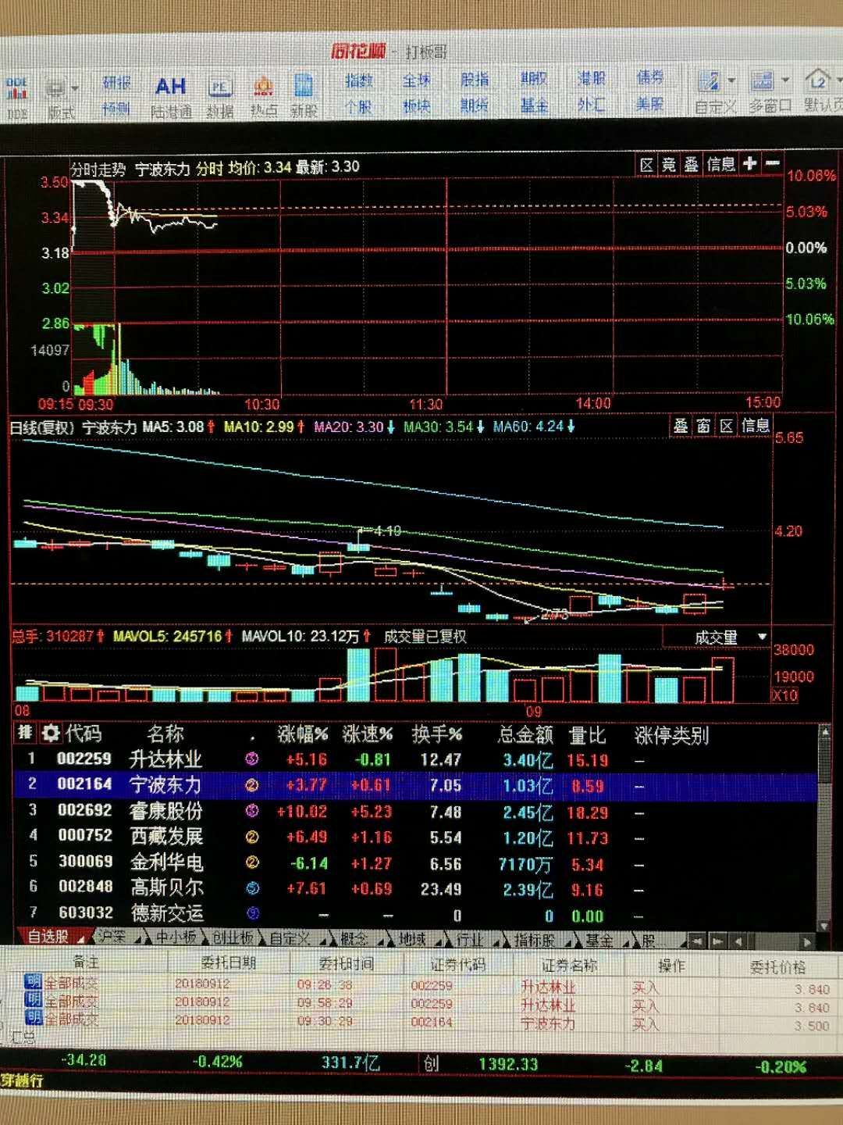Image resolution: width=843 pixels, height=1125 pixels.
Task: Click the 窗 window button on daily K-line chart
Action: click(x=703, y=425)
